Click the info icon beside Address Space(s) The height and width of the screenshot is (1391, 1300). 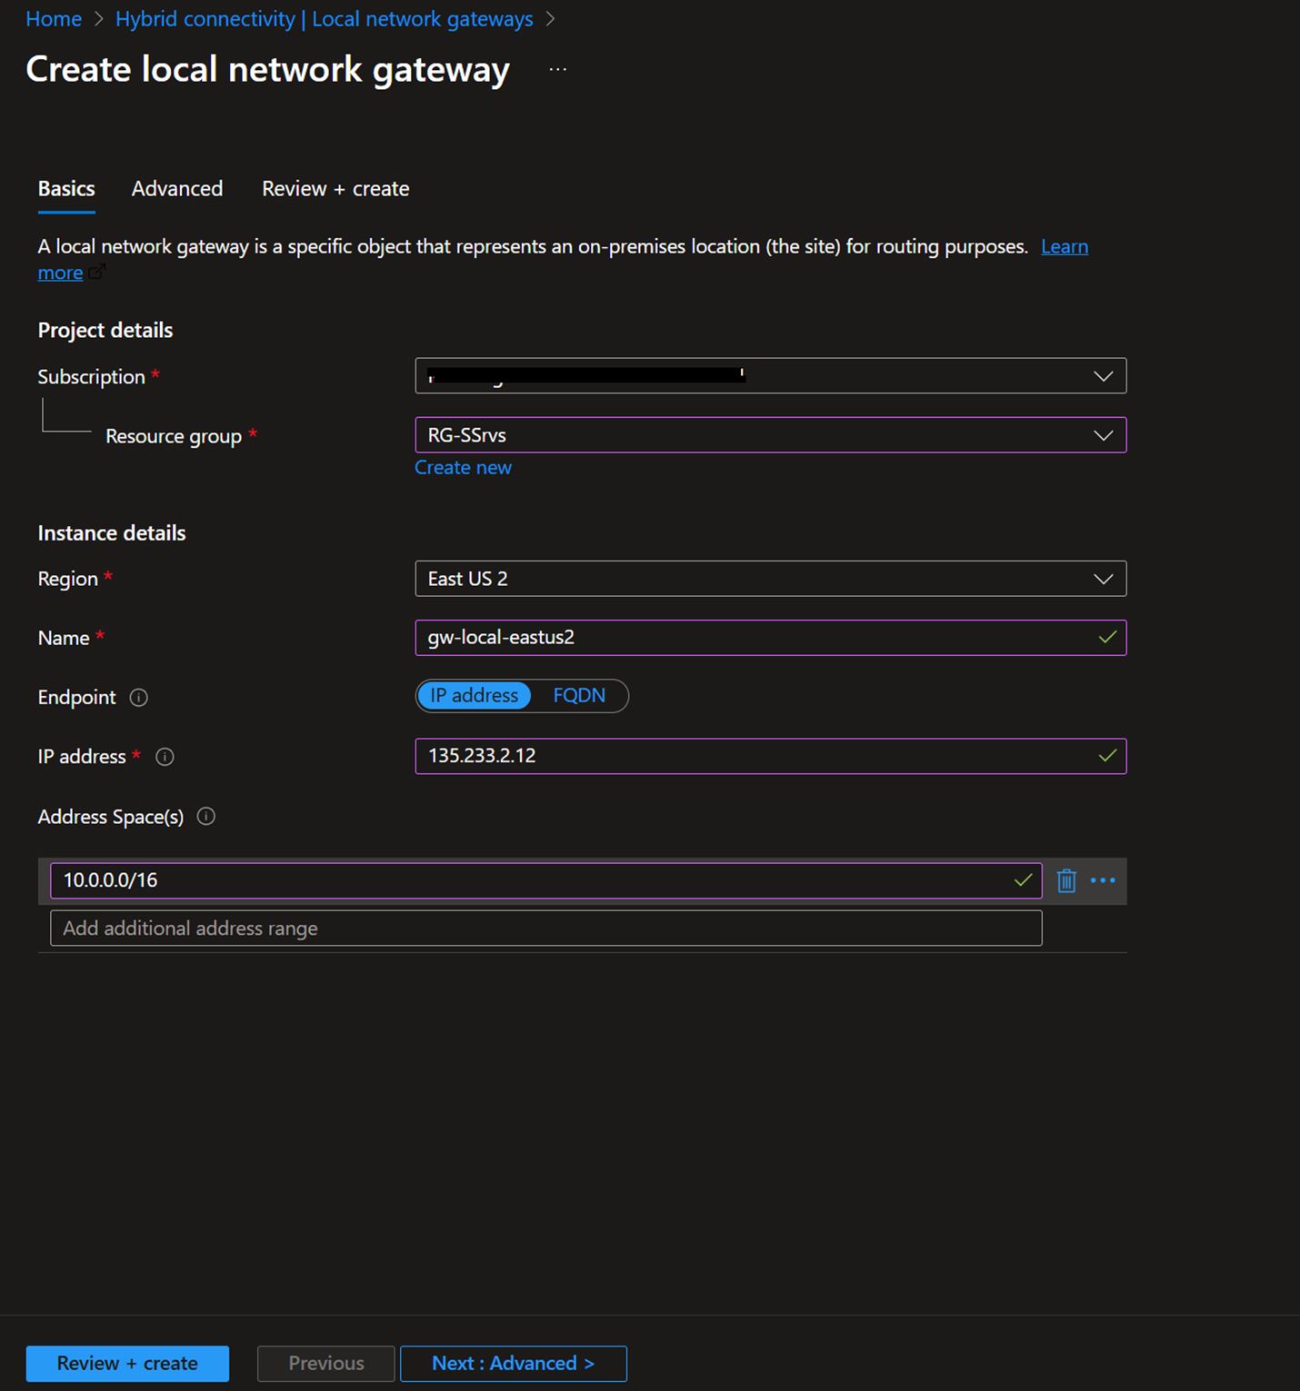click(206, 817)
